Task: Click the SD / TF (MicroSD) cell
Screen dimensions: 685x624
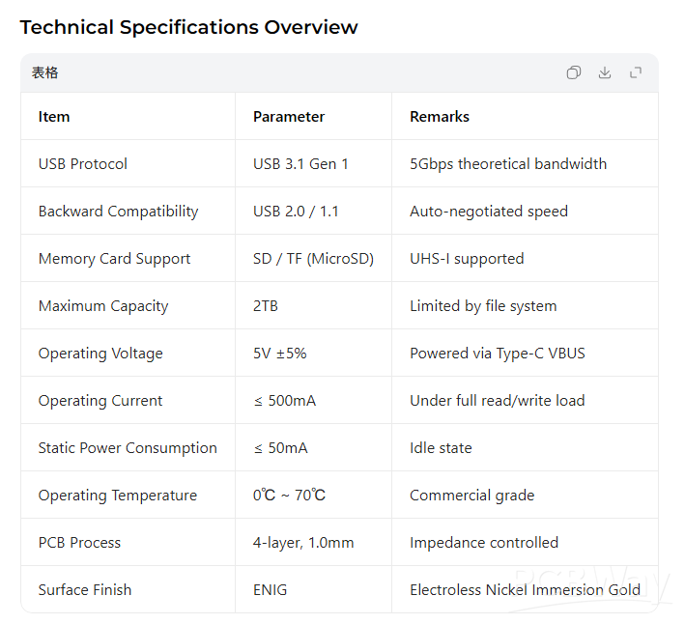Action: point(313,259)
